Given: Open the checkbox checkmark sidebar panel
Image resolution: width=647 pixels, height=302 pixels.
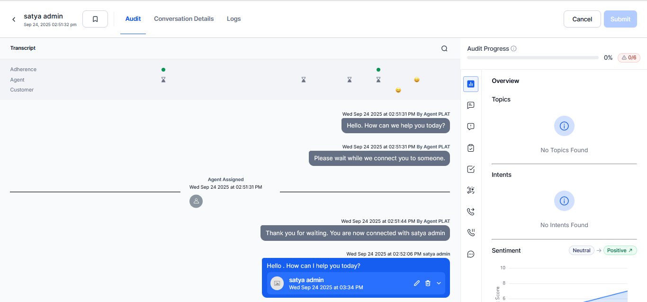Looking at the screenshot, I should coord(471,169).
